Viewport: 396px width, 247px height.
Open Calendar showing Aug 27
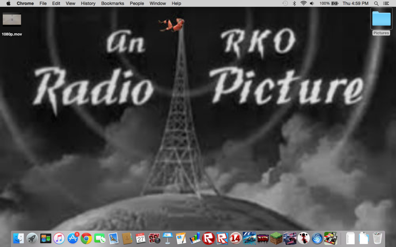click(x=140, y=238)
